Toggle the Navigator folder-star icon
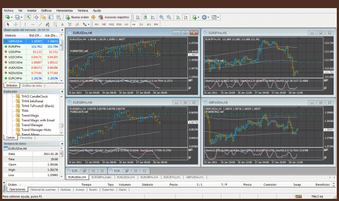 click(44, 17)
